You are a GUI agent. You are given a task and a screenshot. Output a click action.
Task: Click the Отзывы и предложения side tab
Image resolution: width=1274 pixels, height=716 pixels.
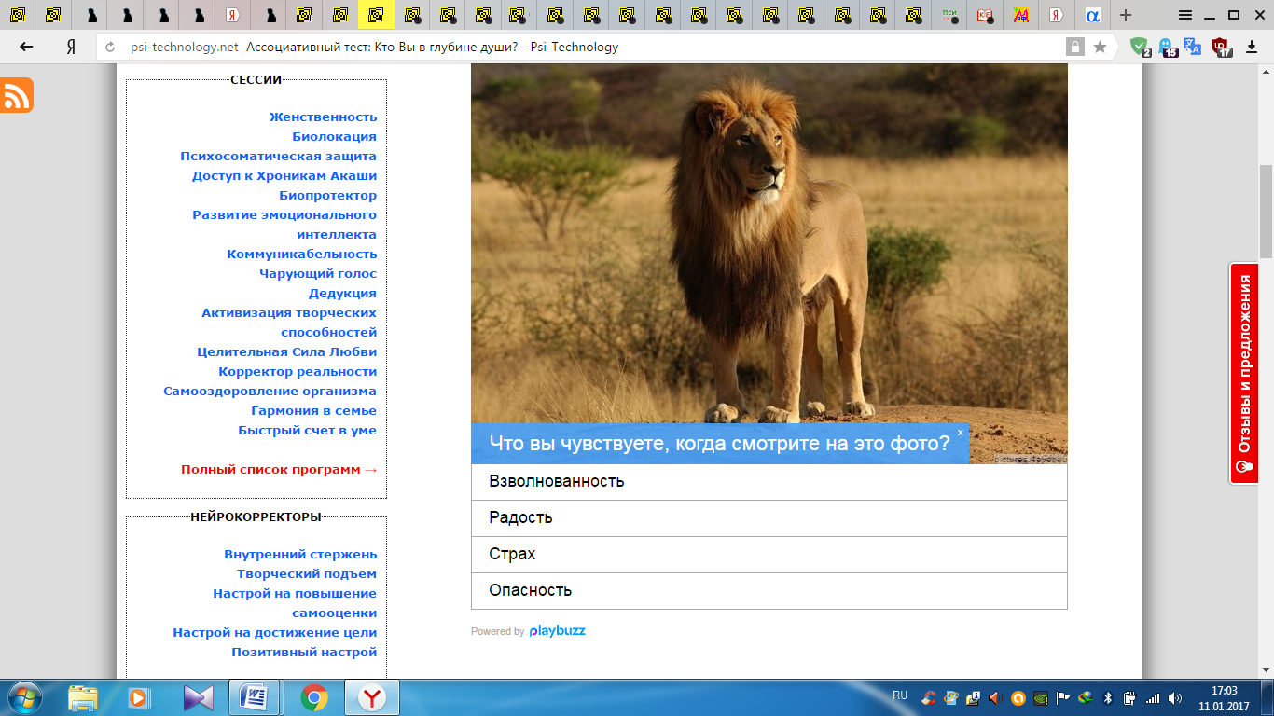pyautogui.click(x=1243, y=373)
